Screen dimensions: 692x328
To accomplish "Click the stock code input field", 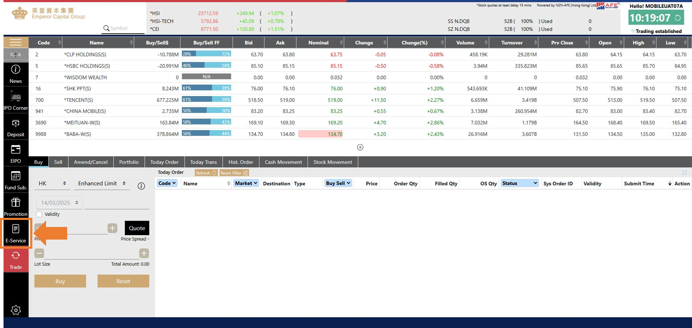I will click(x=117, y=203).
